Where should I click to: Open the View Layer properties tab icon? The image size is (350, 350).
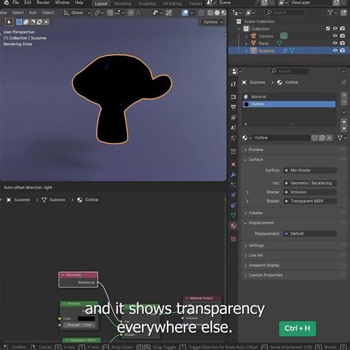[234, 117]
